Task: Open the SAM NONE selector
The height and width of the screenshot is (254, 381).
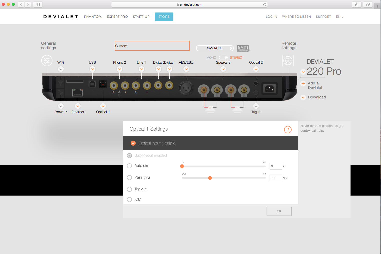Action: 215,48
